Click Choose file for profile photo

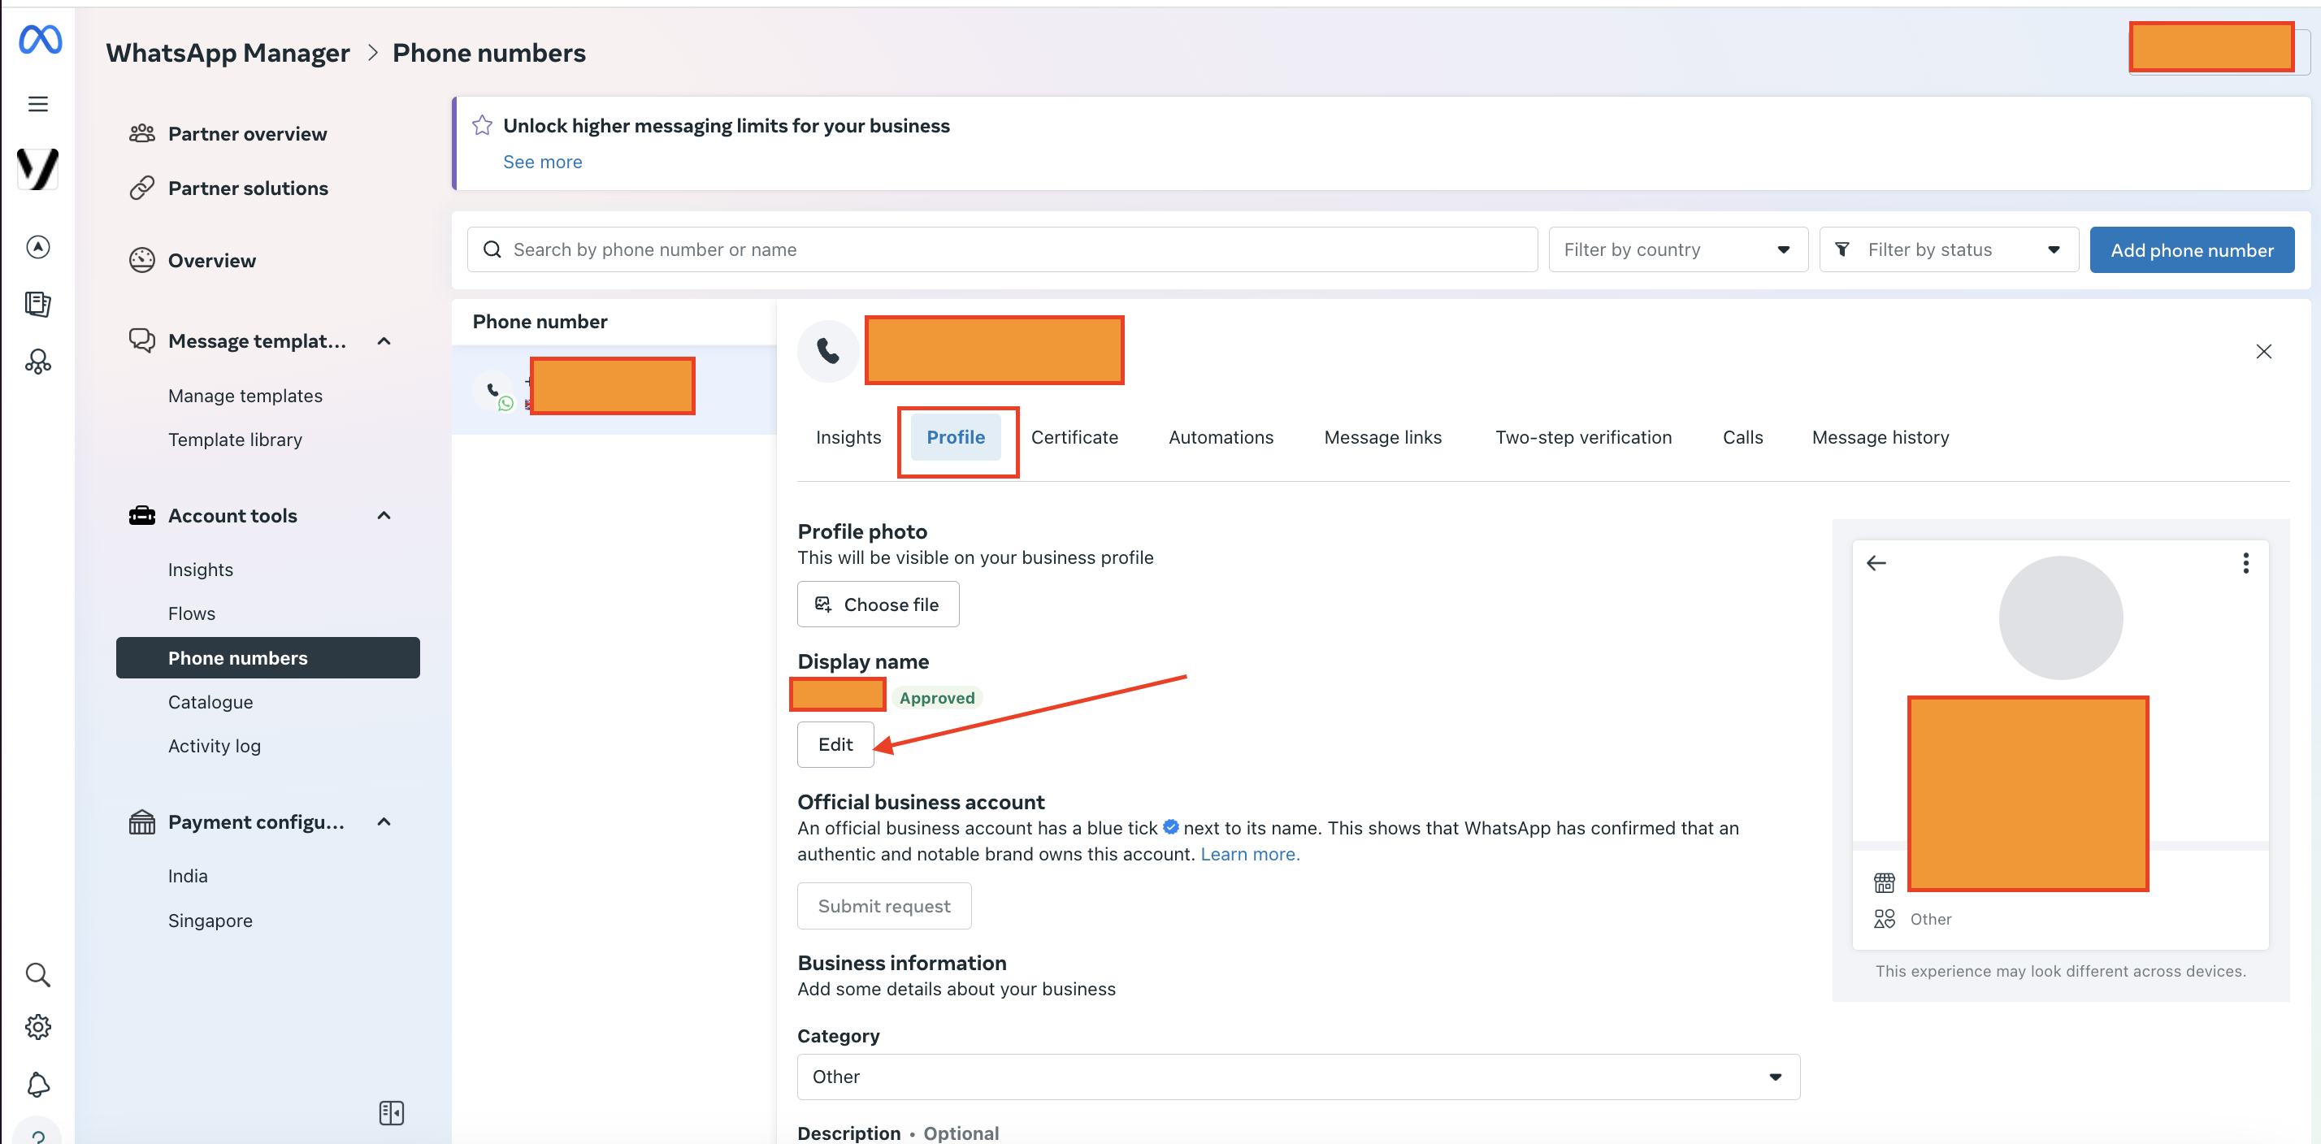[x=878, y=604]
